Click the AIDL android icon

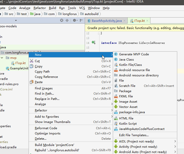tap(116, 141)
